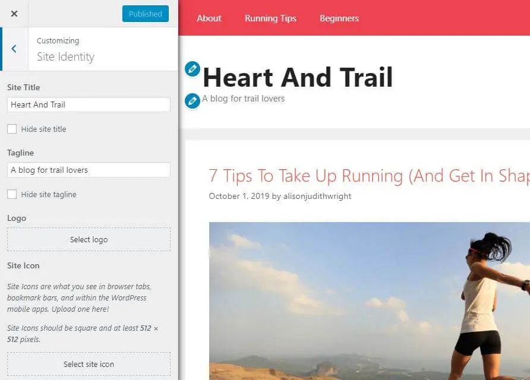Open the About menu item
This screenshot has height=380, width=530.
point(209,18)
